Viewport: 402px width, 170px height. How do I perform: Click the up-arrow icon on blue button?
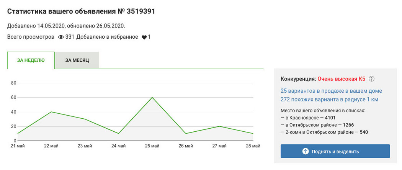[306, 151]
